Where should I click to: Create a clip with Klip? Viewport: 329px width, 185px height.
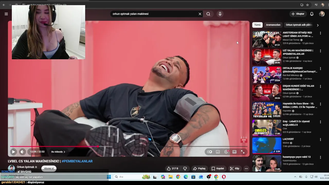pos(234,169)
